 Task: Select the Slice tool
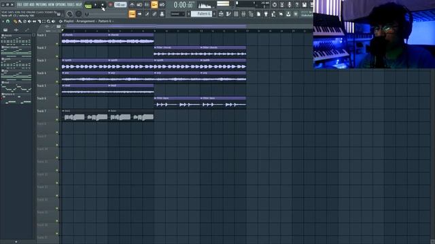pos(39,21)
